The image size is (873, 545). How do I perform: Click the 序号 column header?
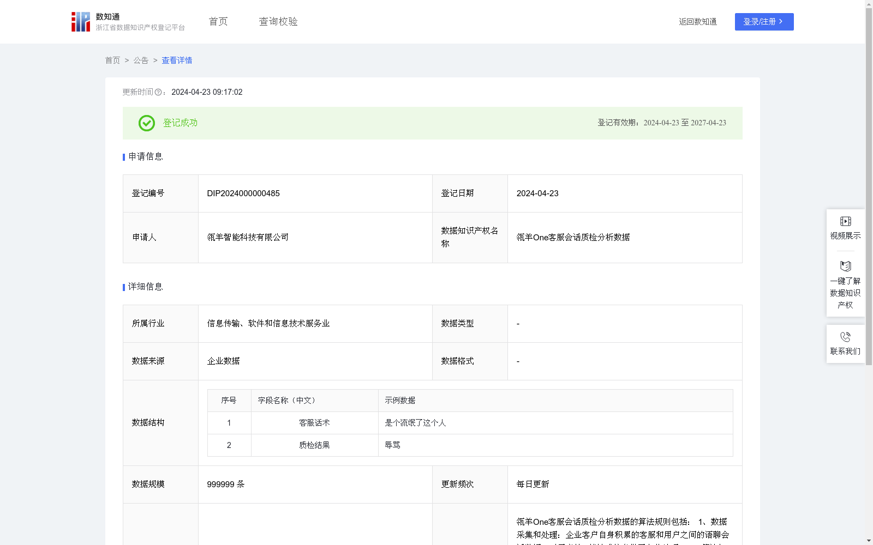pos(229,401)
